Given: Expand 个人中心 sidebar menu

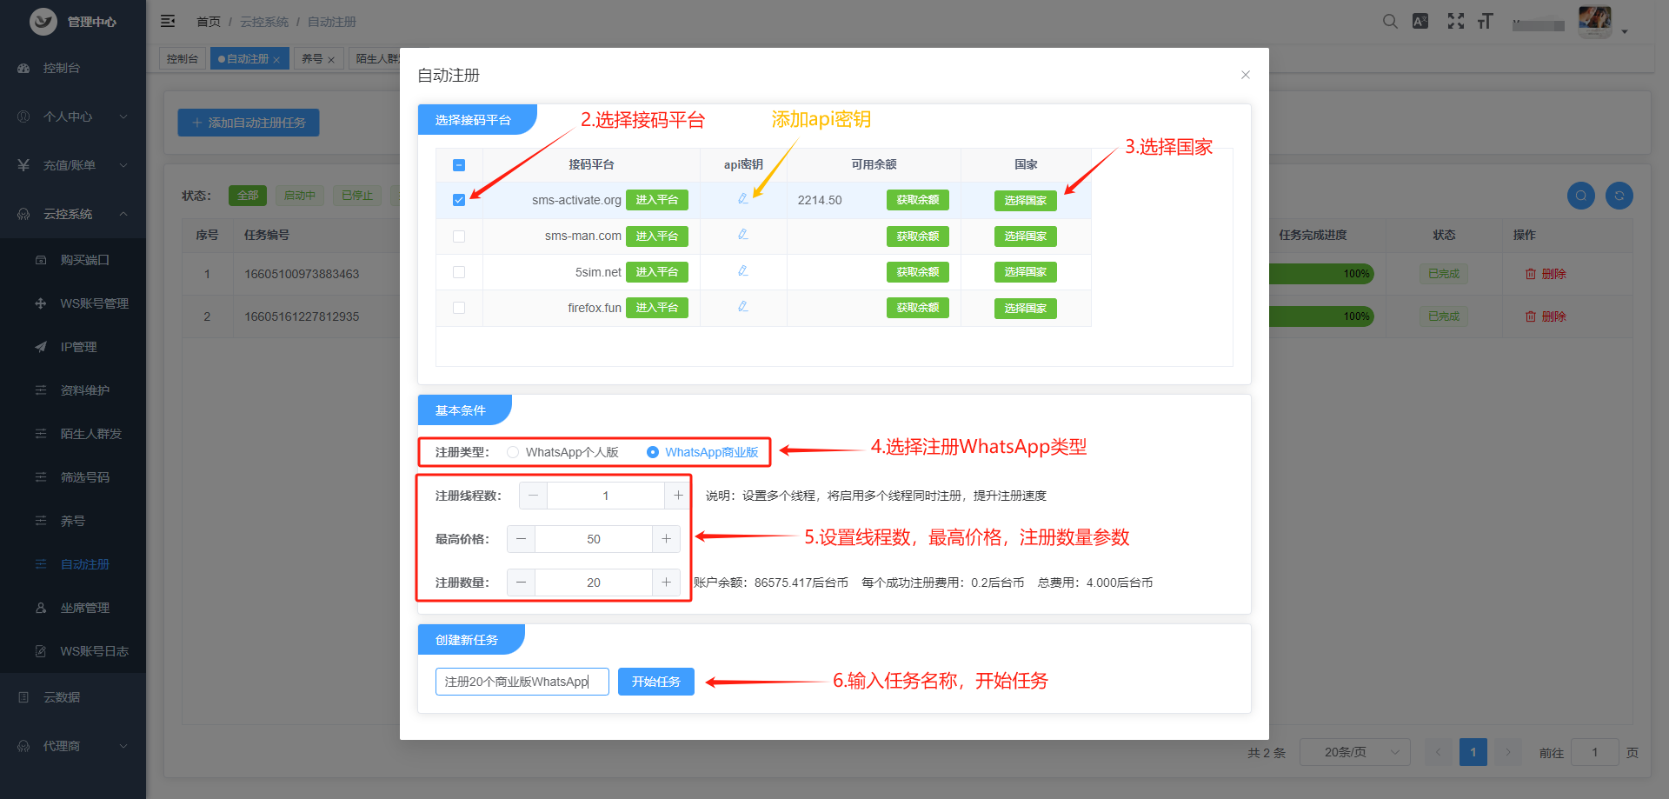Looking at the screenshot, I should 72,117.
